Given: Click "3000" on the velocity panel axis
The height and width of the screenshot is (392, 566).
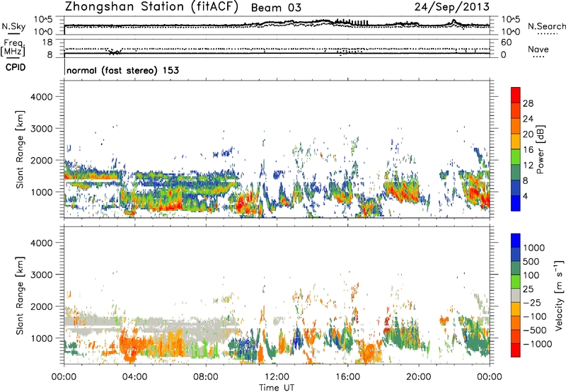Looking at the screenshot, I should (42, 275).
